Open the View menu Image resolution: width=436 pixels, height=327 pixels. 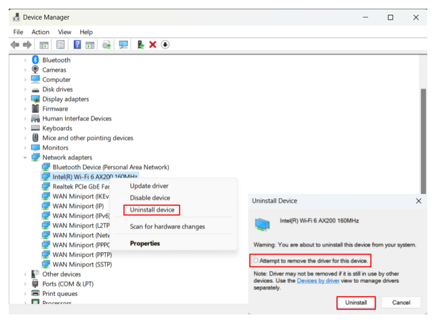point(64,32)
